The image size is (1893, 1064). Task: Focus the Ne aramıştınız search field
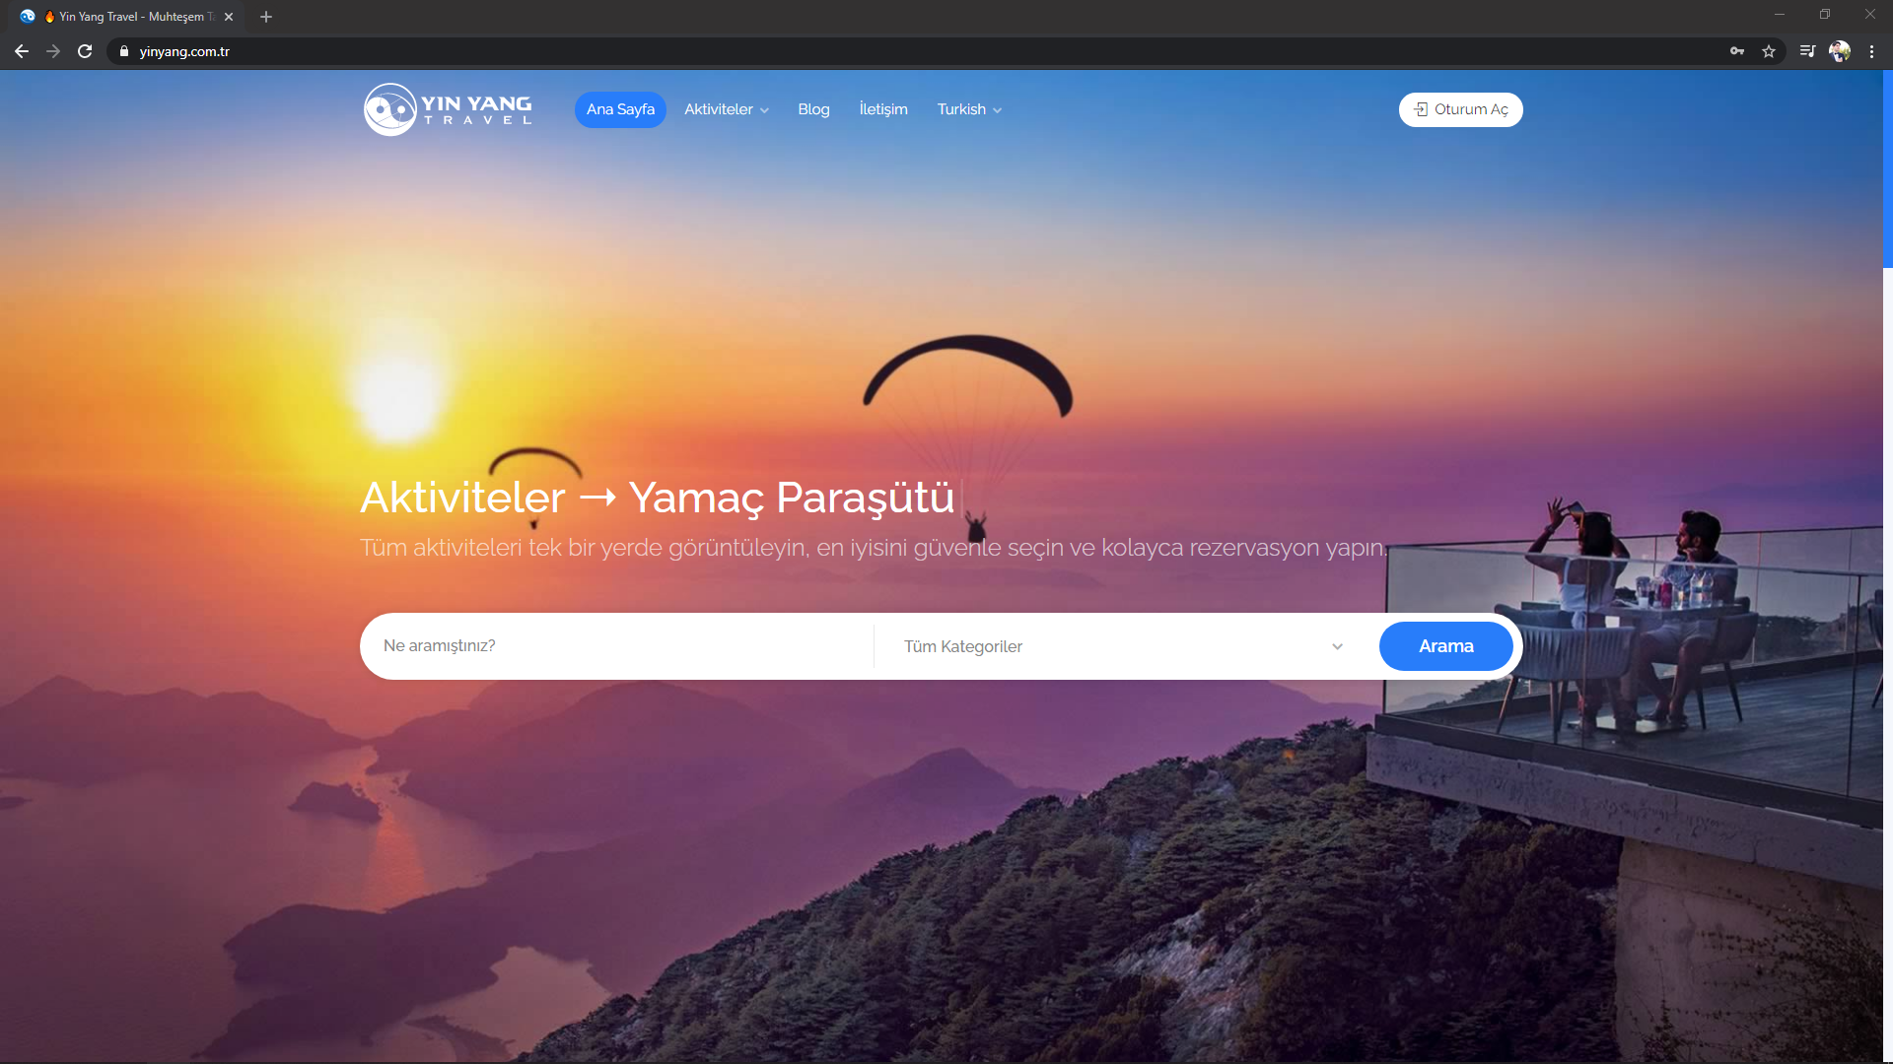[621, 646]
